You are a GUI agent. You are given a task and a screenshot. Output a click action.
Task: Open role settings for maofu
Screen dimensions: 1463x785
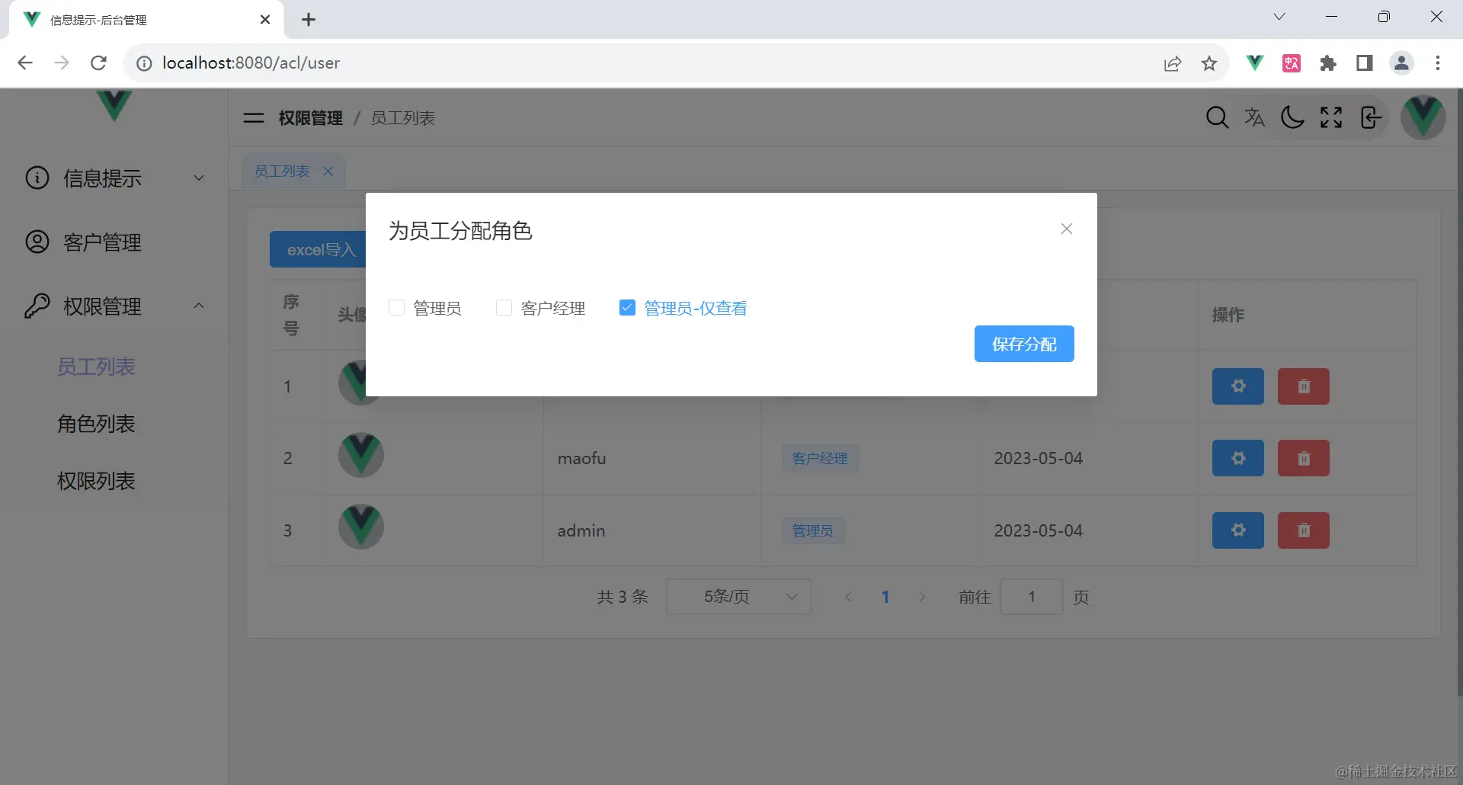(1238, 458)
